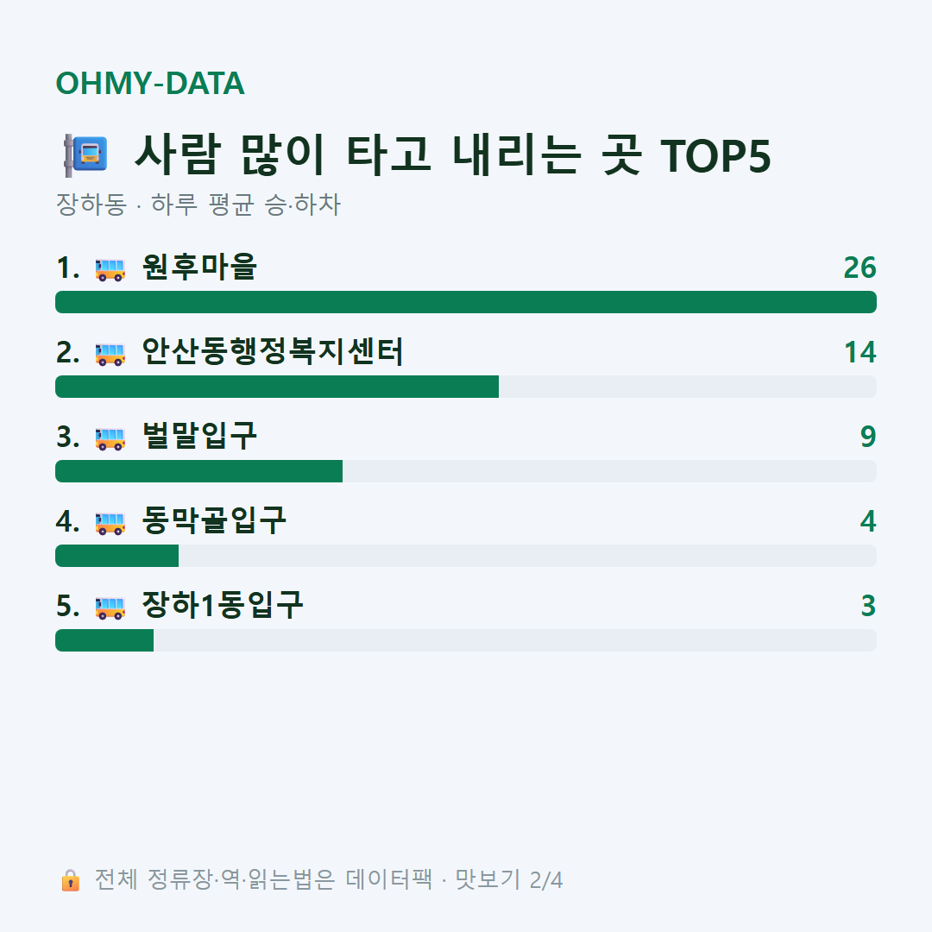
Task: Click the title 사람 많이 타고 내리는 곳 TOP5
Action: [x=453, y=155]
